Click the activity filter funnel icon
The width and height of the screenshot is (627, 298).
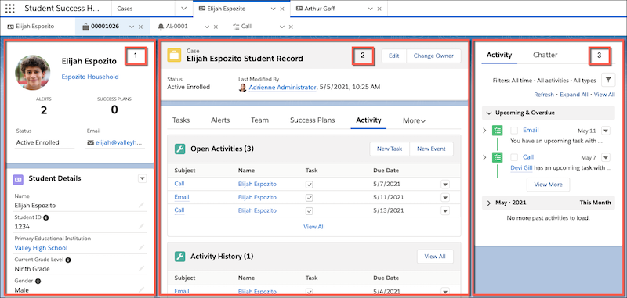coord(608,81)
